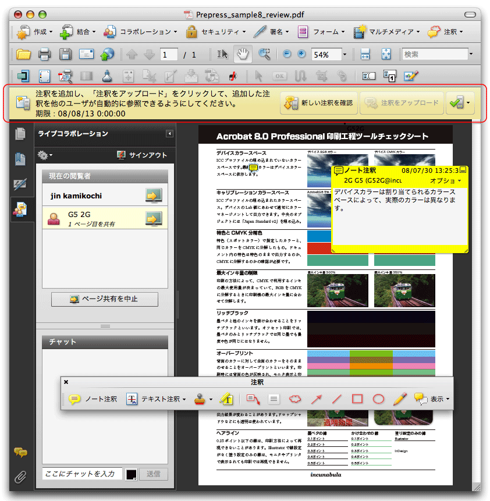Image resolution: width=490 pixels, height=501 pixels.
Task: Click the printer icon
Action: (44, 54)
